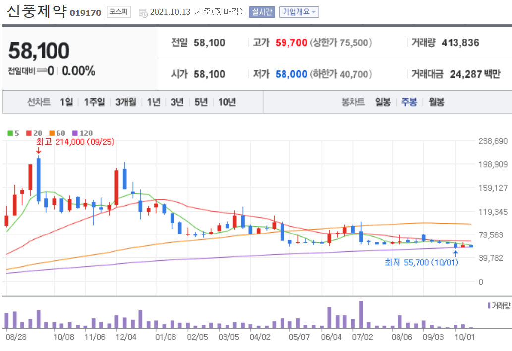Click the green 5-period moving average swatch
Image resolution: width=512 pixels, height=351 pixels.
(x=10, y=133)
